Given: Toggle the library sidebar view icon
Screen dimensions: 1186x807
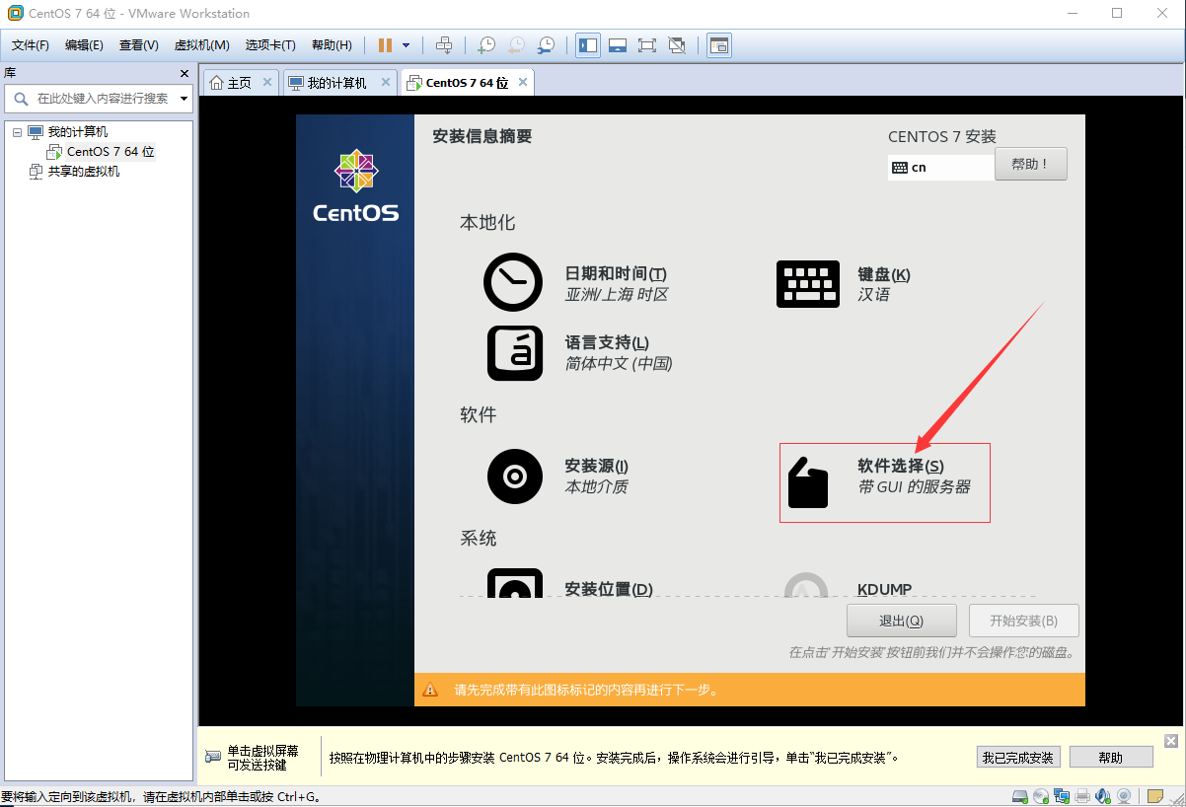Looking at the screenshot, I should 588,45.
